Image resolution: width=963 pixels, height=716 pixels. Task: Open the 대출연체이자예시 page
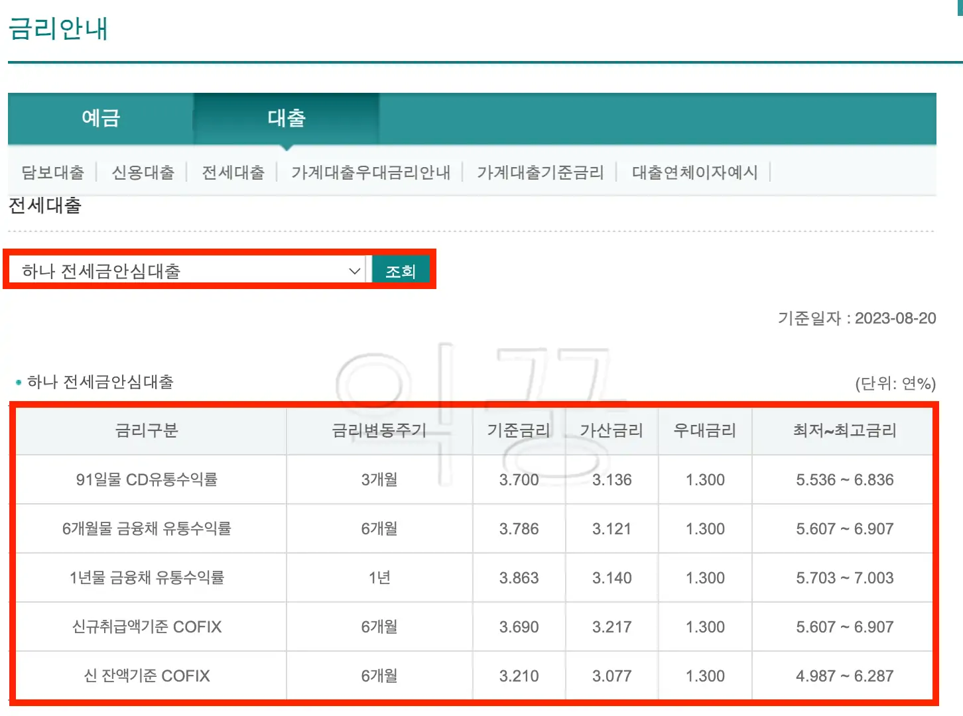point(694,172)
